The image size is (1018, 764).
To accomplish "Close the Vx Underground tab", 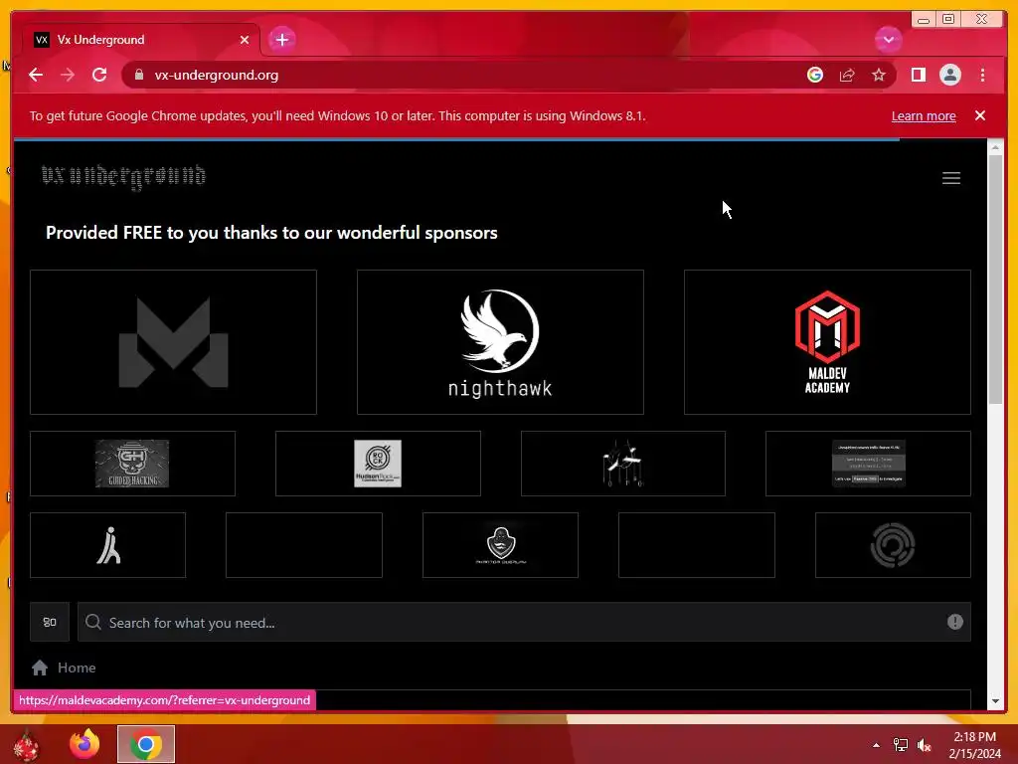I will coord(245,40).
